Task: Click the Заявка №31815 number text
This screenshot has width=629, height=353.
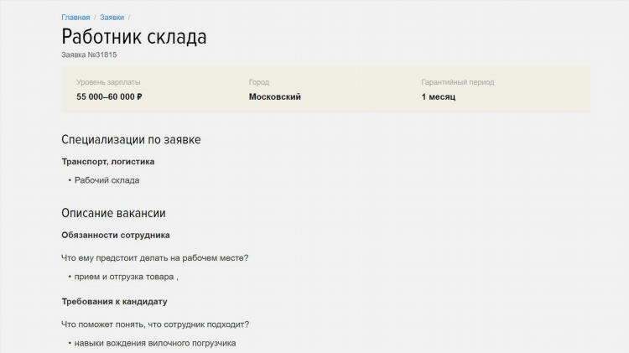Action: [x=89, y=55]
